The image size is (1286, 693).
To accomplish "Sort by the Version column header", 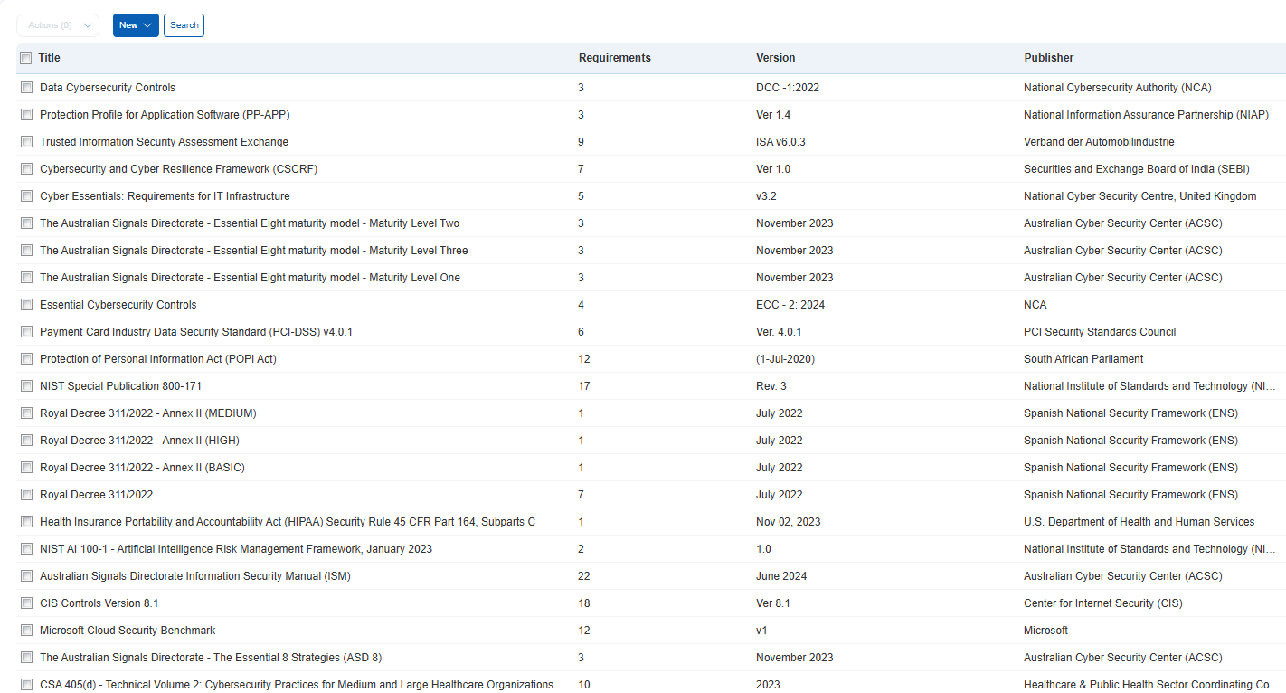I will 776,58.
